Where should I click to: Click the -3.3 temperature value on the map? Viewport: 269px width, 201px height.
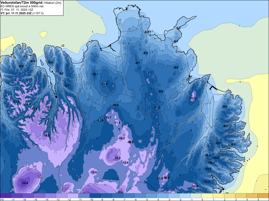coord(178,28)
